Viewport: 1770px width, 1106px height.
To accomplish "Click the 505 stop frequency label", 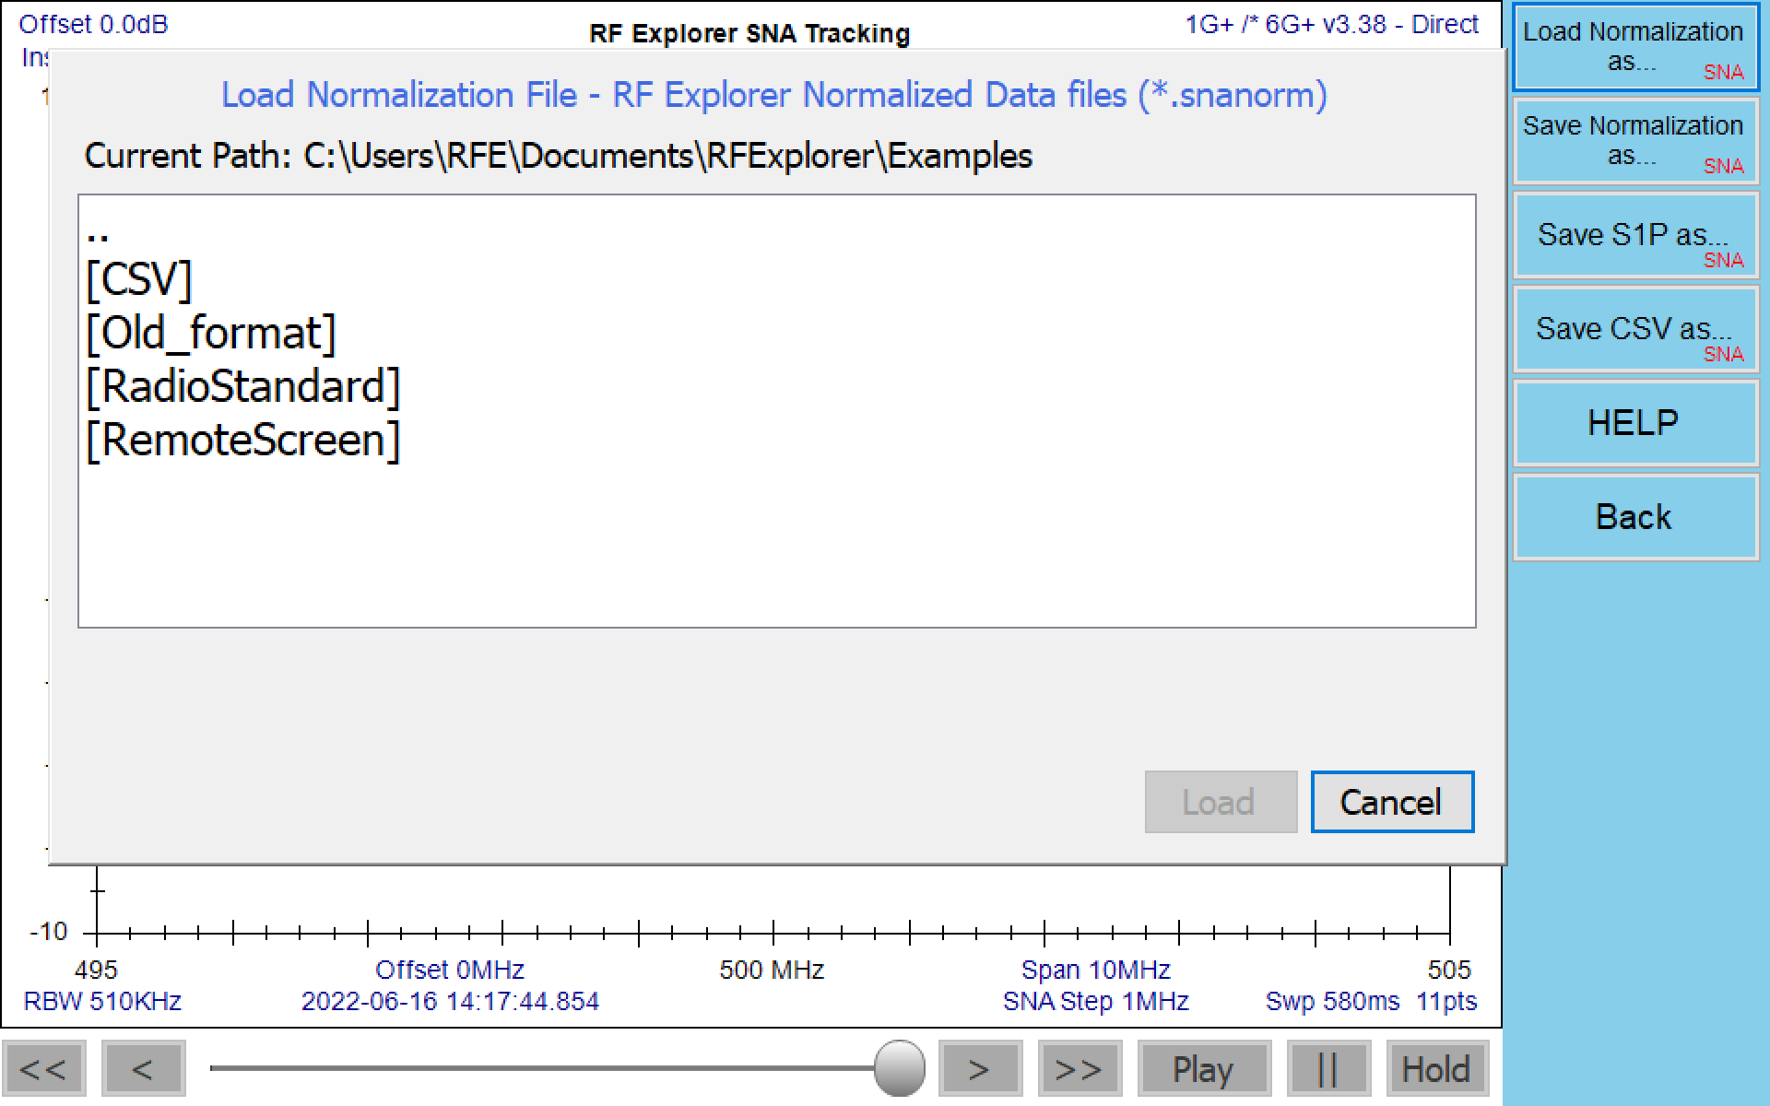I will pos(1449,970).
